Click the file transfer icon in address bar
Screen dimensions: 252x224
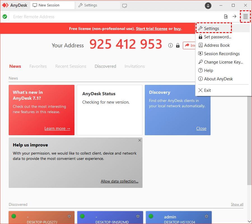click(x=226, y=17)
